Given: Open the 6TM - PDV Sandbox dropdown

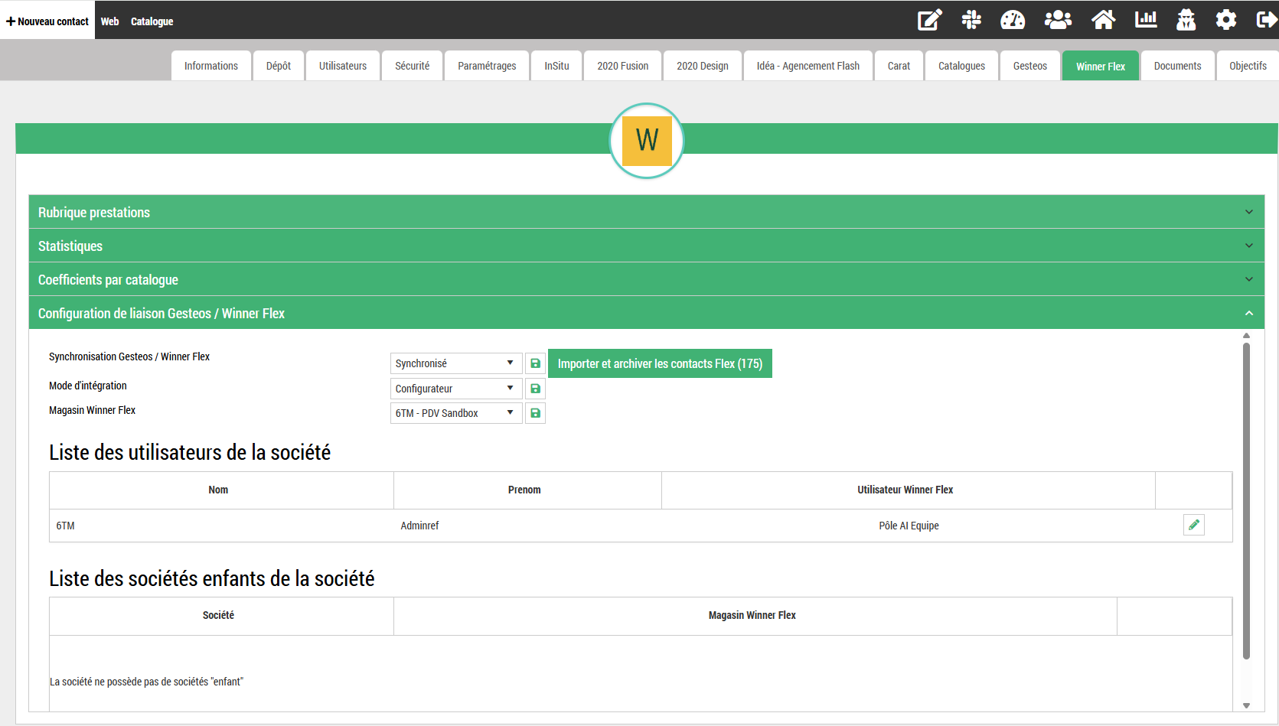Looking at the screenshot, I should tap(455, 413).
